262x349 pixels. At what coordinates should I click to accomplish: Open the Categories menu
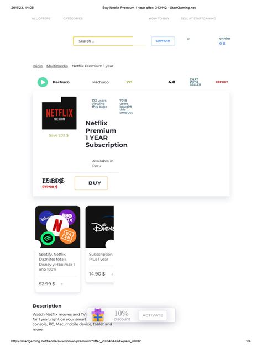pos(73,18)
